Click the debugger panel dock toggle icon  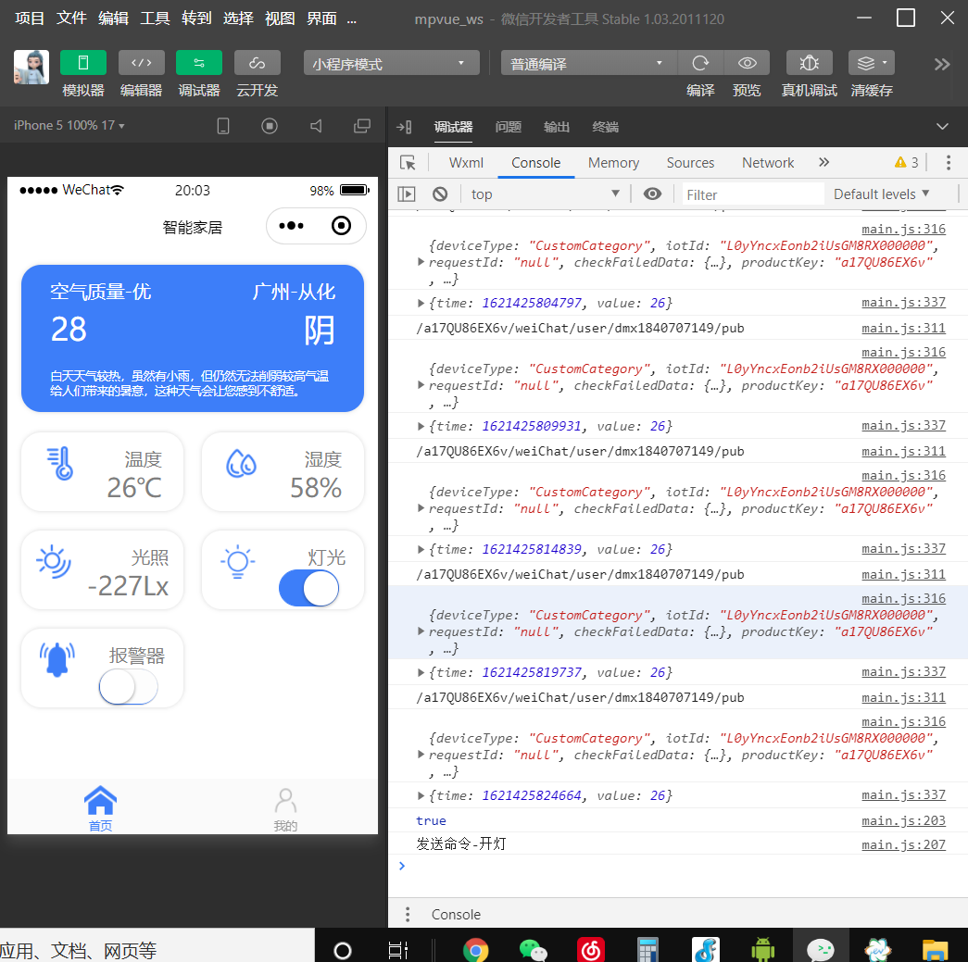404,127
